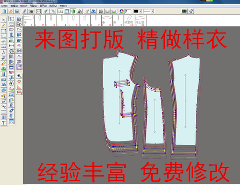Click the camera icon in the toolbar

[31, 11]
